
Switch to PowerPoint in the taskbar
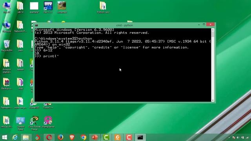95,137
